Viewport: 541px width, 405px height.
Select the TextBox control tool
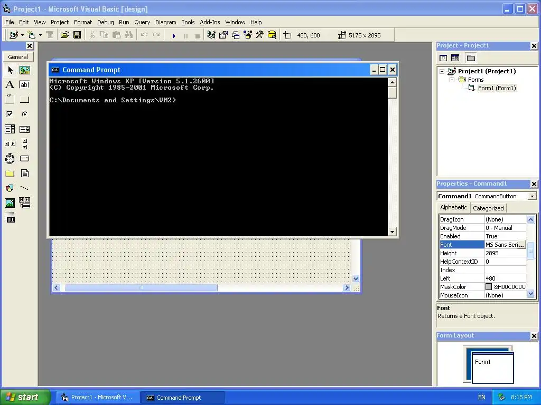(24, 85)
